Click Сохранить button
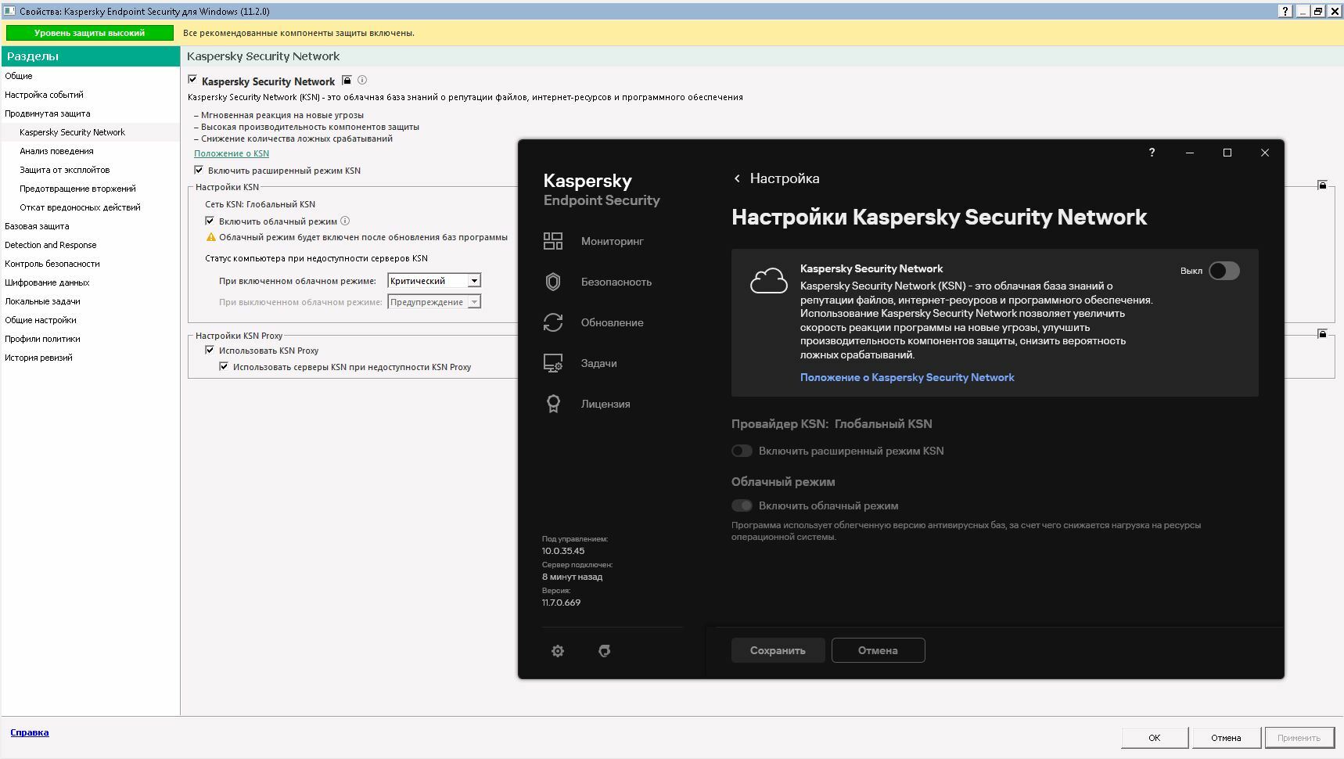The width and height of the screenshot is (1344, 759). tap(778, 650)
